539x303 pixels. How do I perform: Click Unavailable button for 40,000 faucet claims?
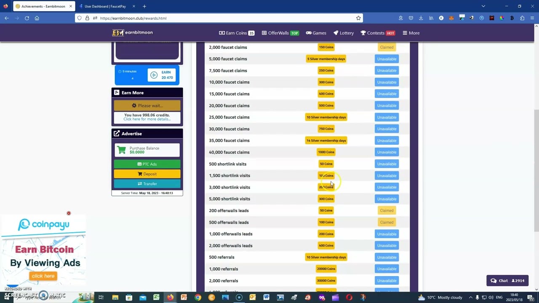[387, 152]
